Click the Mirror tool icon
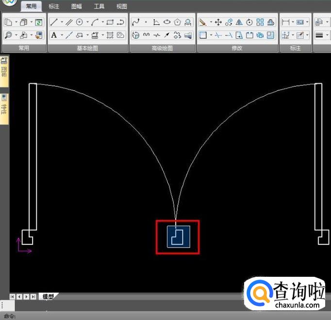Screen dimensions: 331x320 239,22
